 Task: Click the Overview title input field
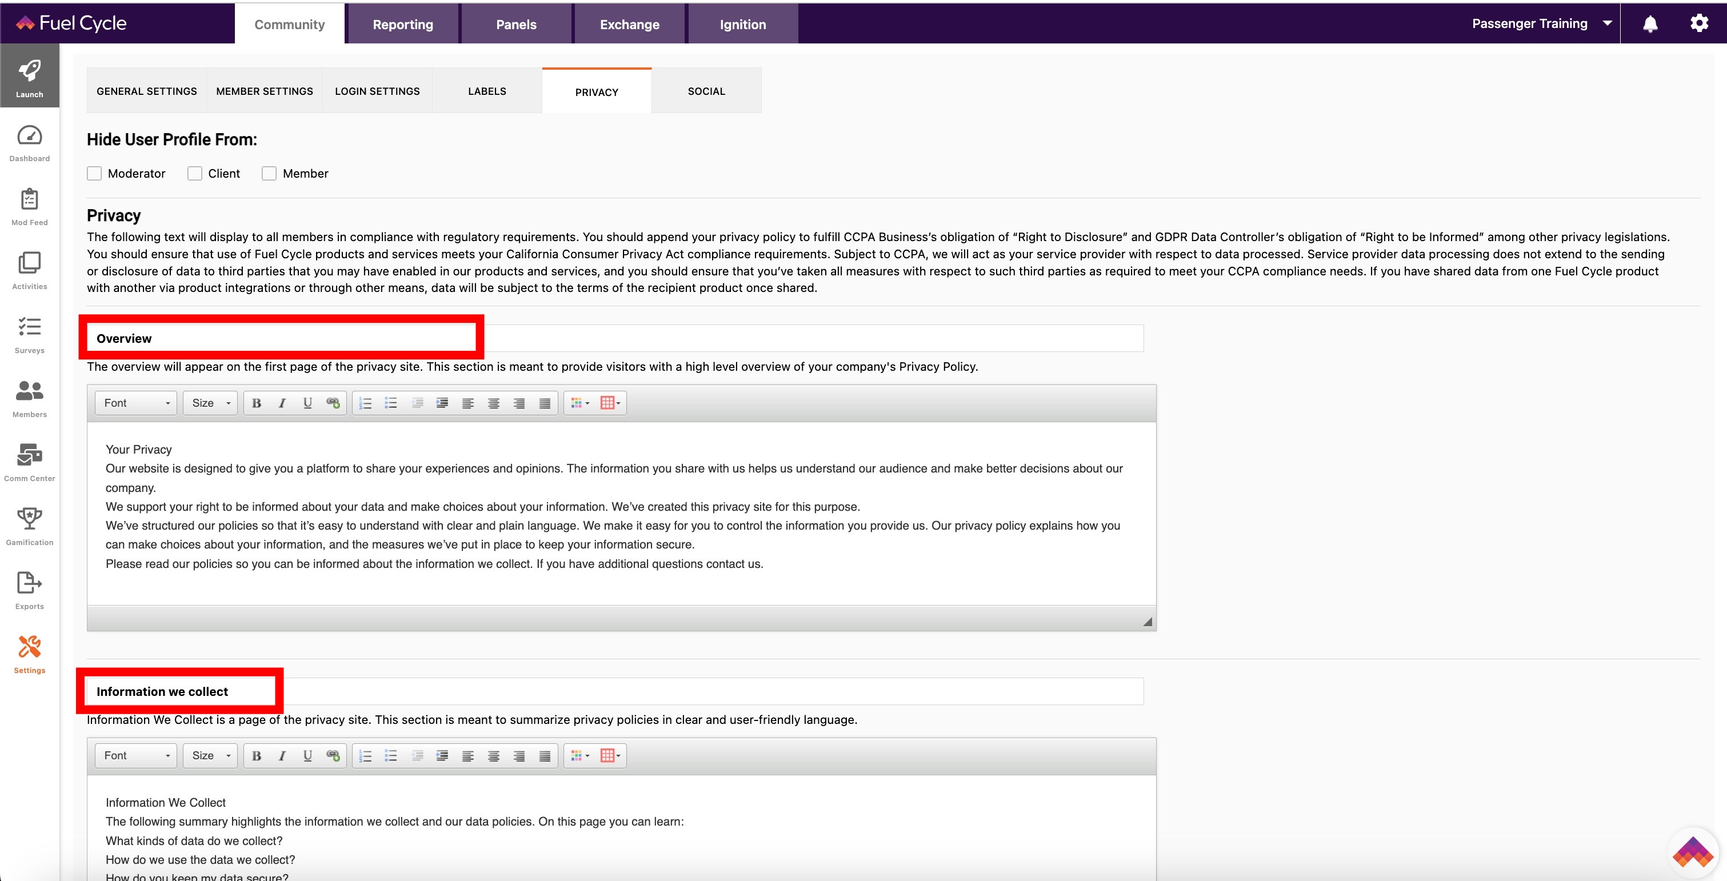[x=615, y=339]
